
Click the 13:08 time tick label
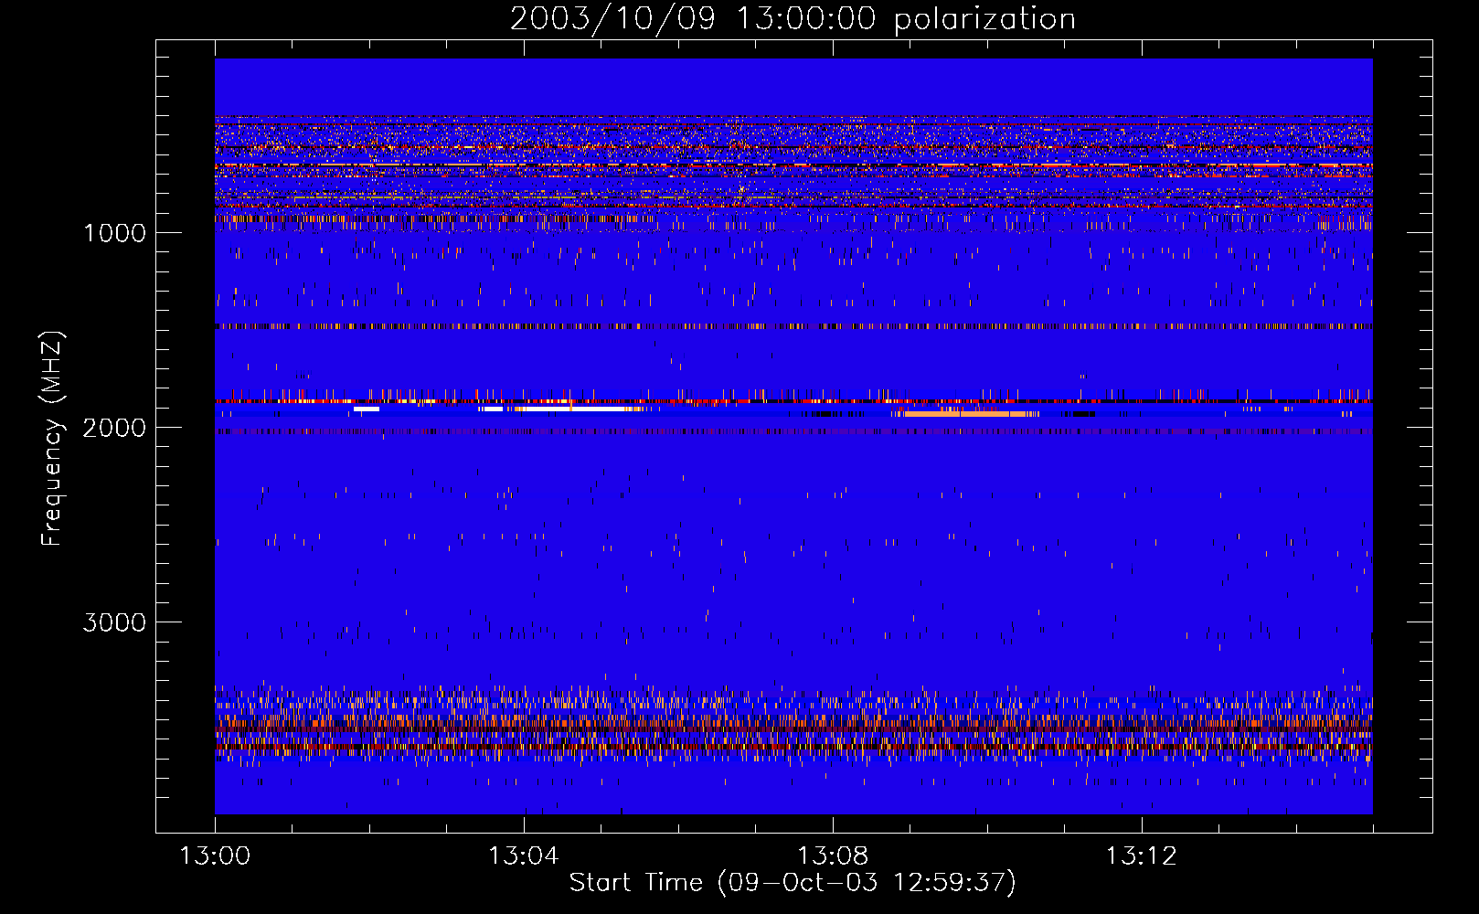coord(832,856)
